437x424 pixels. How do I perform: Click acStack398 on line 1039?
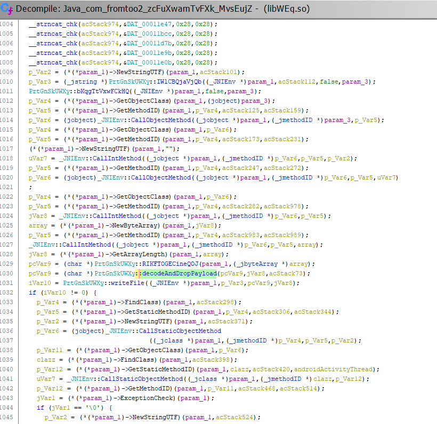(x=211, y=360)
